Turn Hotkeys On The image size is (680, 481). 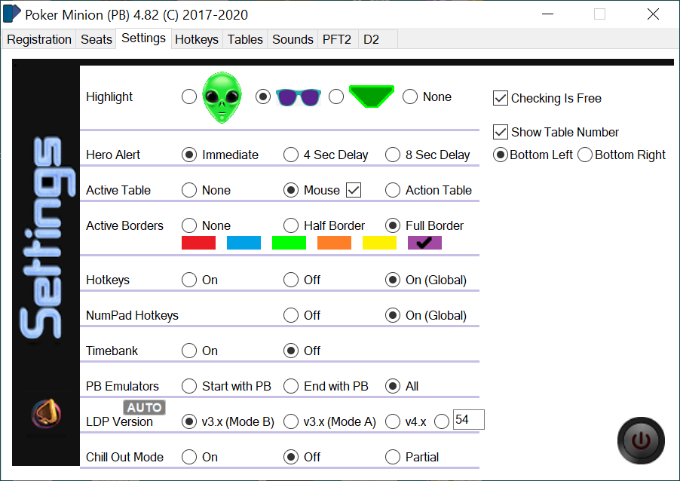coord(189,280)
